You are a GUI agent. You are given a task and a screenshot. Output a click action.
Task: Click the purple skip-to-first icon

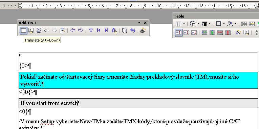(99, 30)
